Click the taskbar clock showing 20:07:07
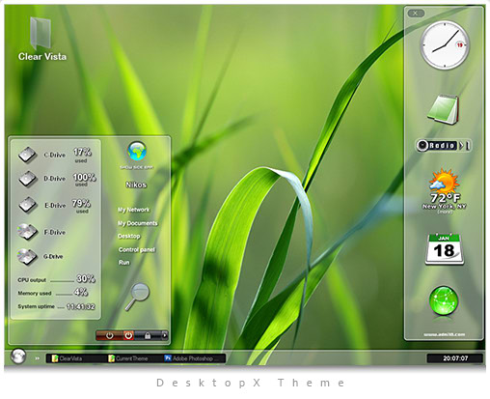 click(x=455, y=358)
